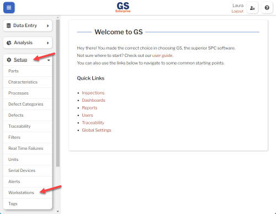Open Workstations under Setup
276x214 pixels.
click(28, 192)
